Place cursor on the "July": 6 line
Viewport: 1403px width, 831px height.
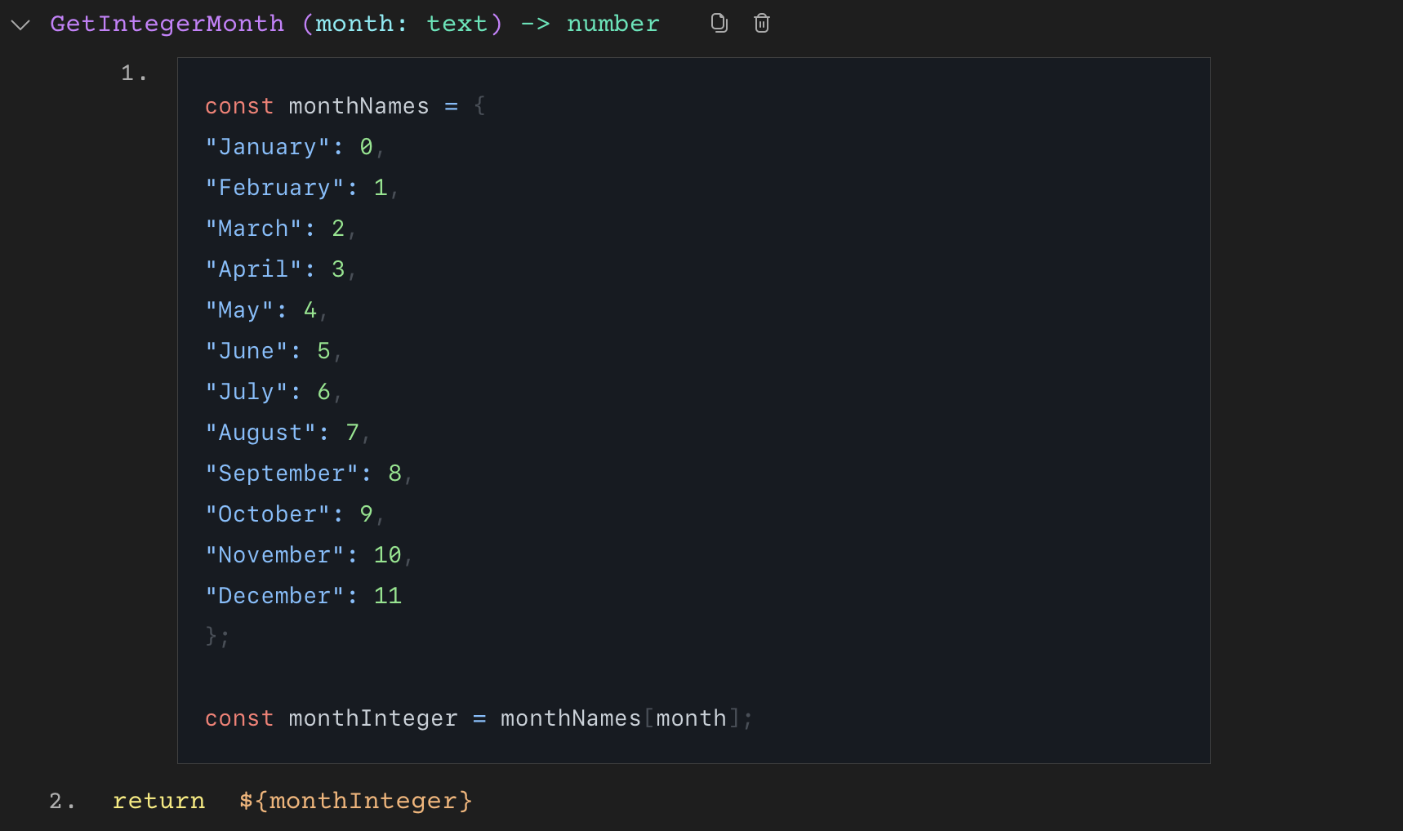269,391
